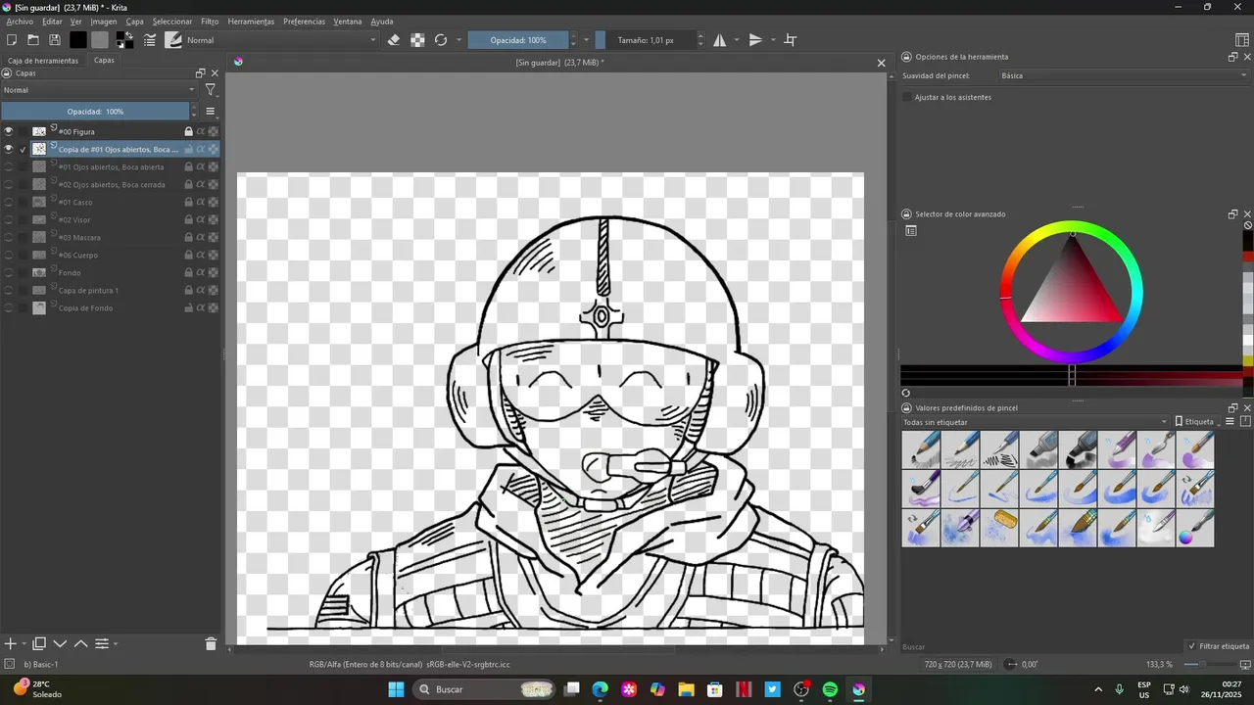Open Spotify from the Windows taskbar

[x=830, y=689]
